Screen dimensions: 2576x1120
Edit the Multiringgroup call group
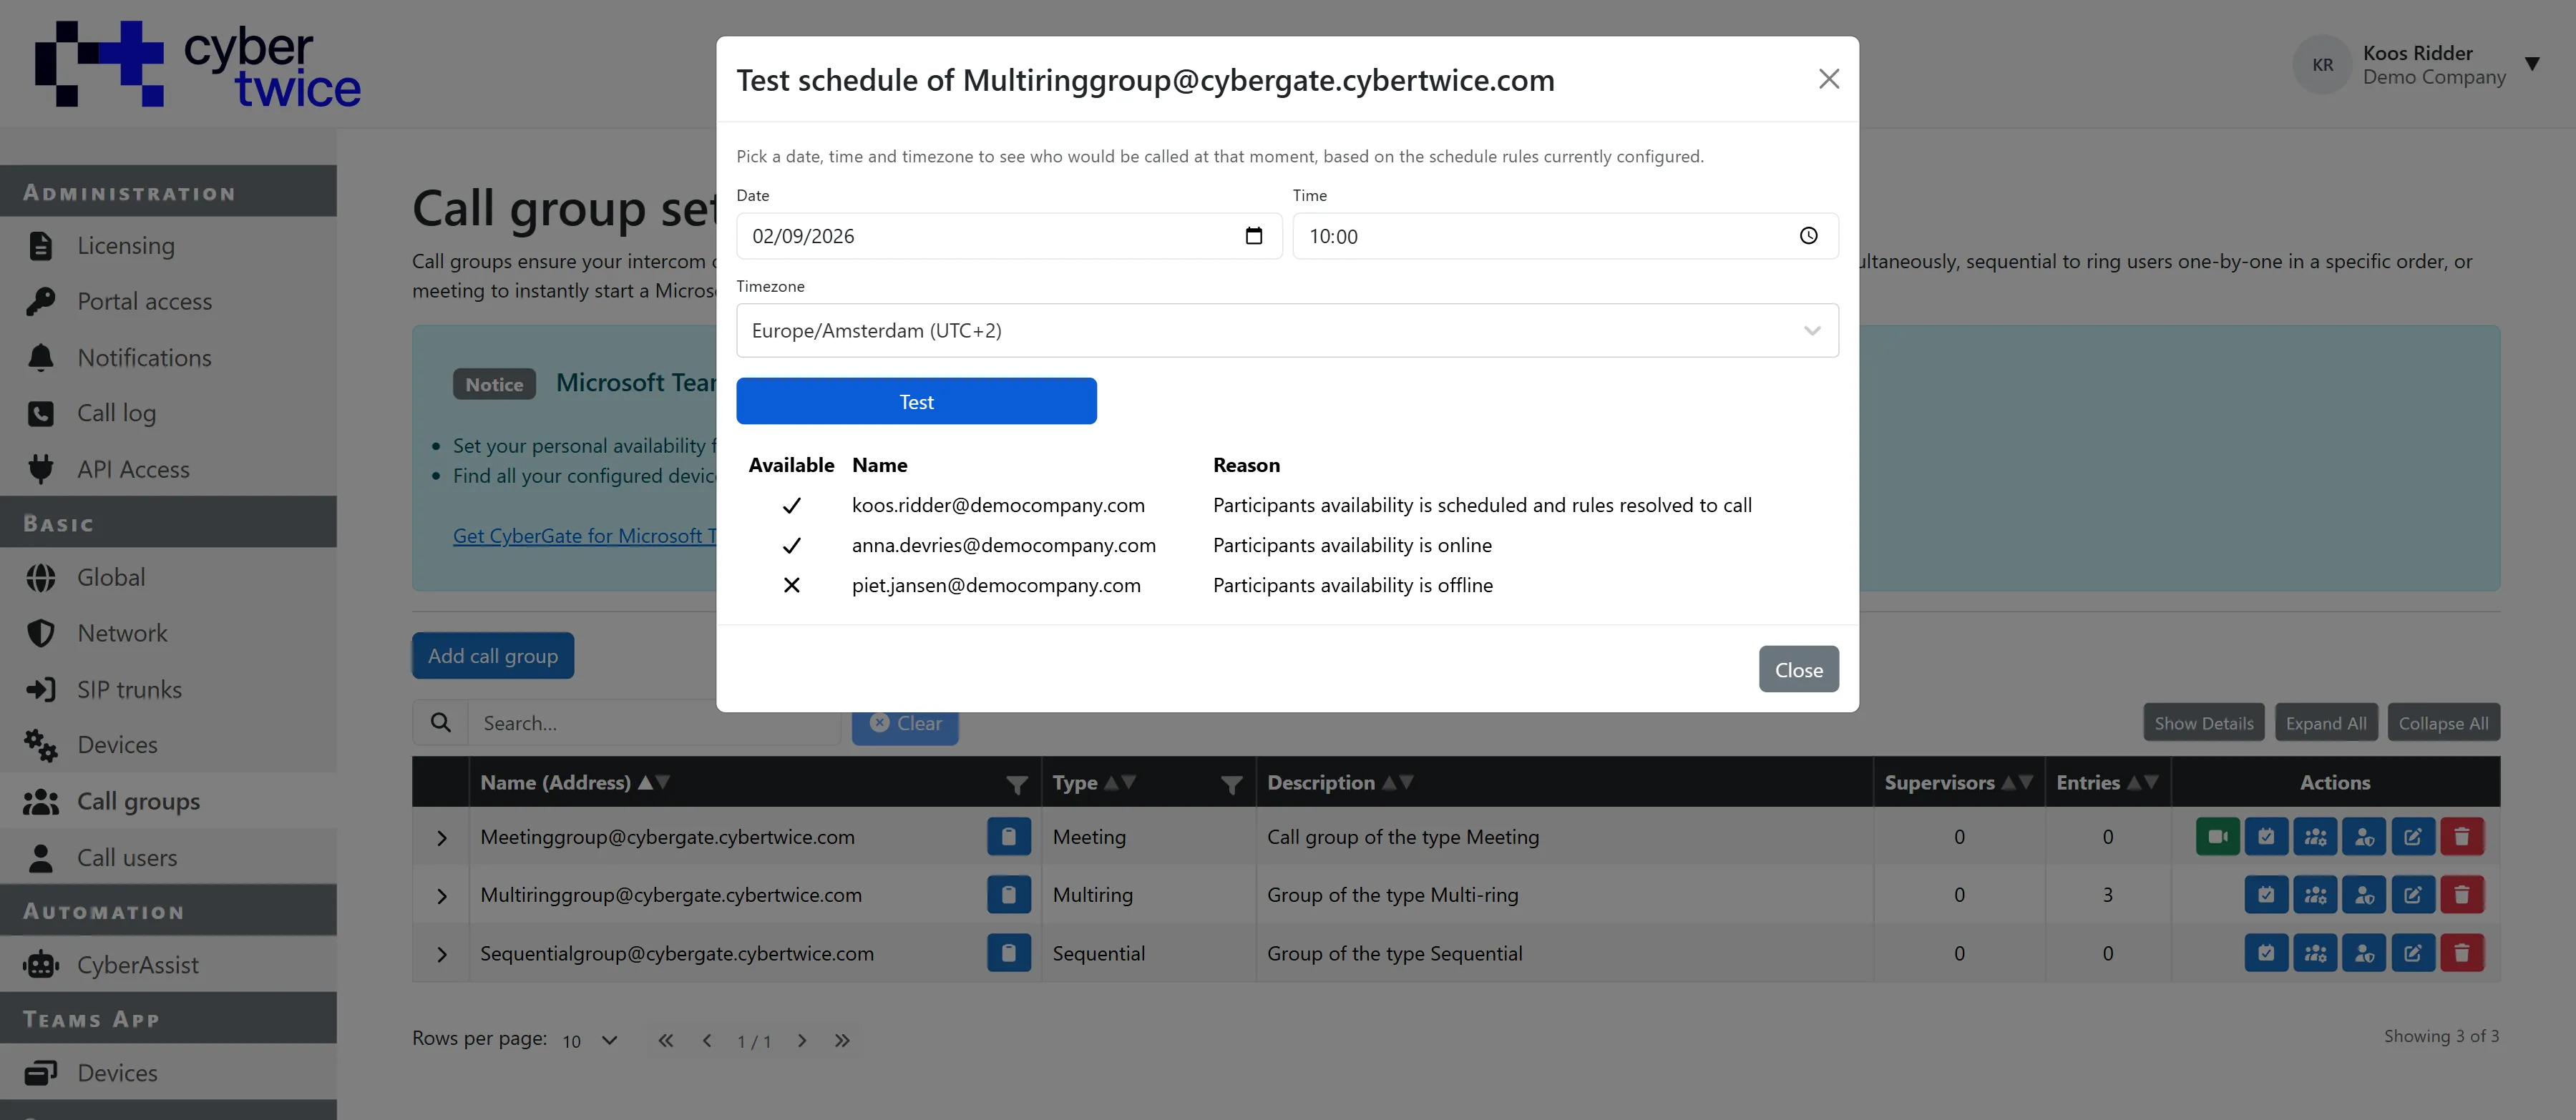pyautogui.click(x=2413, y=895)
